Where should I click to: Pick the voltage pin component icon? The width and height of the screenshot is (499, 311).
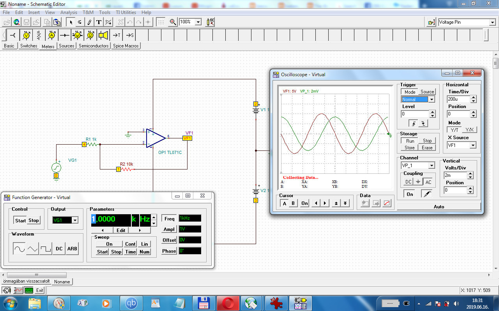(x=13, y=35)
